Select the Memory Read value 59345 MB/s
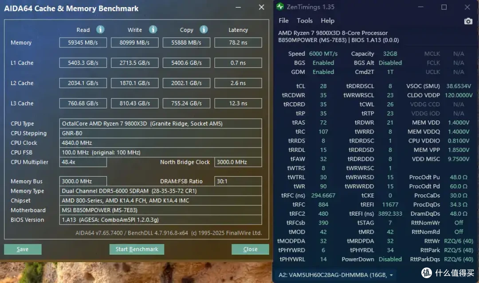Image resolution: width=479 pixels, height=283 pixels. pos(83,43)
